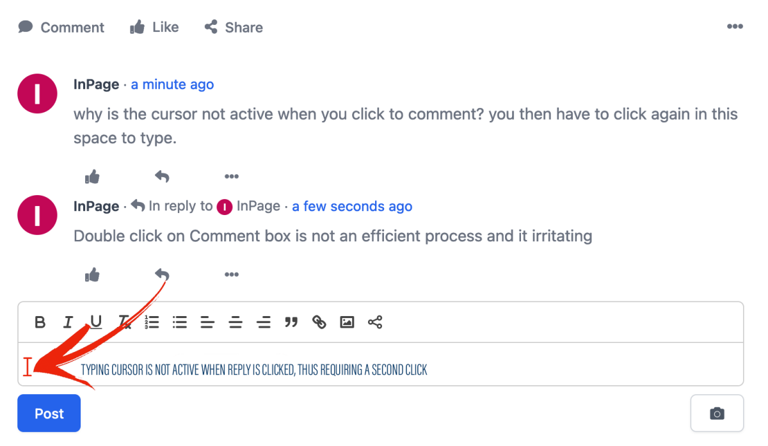The image size is (768, 446).
Task: Click Comment in the post action bar
Action: pos(61,28)
